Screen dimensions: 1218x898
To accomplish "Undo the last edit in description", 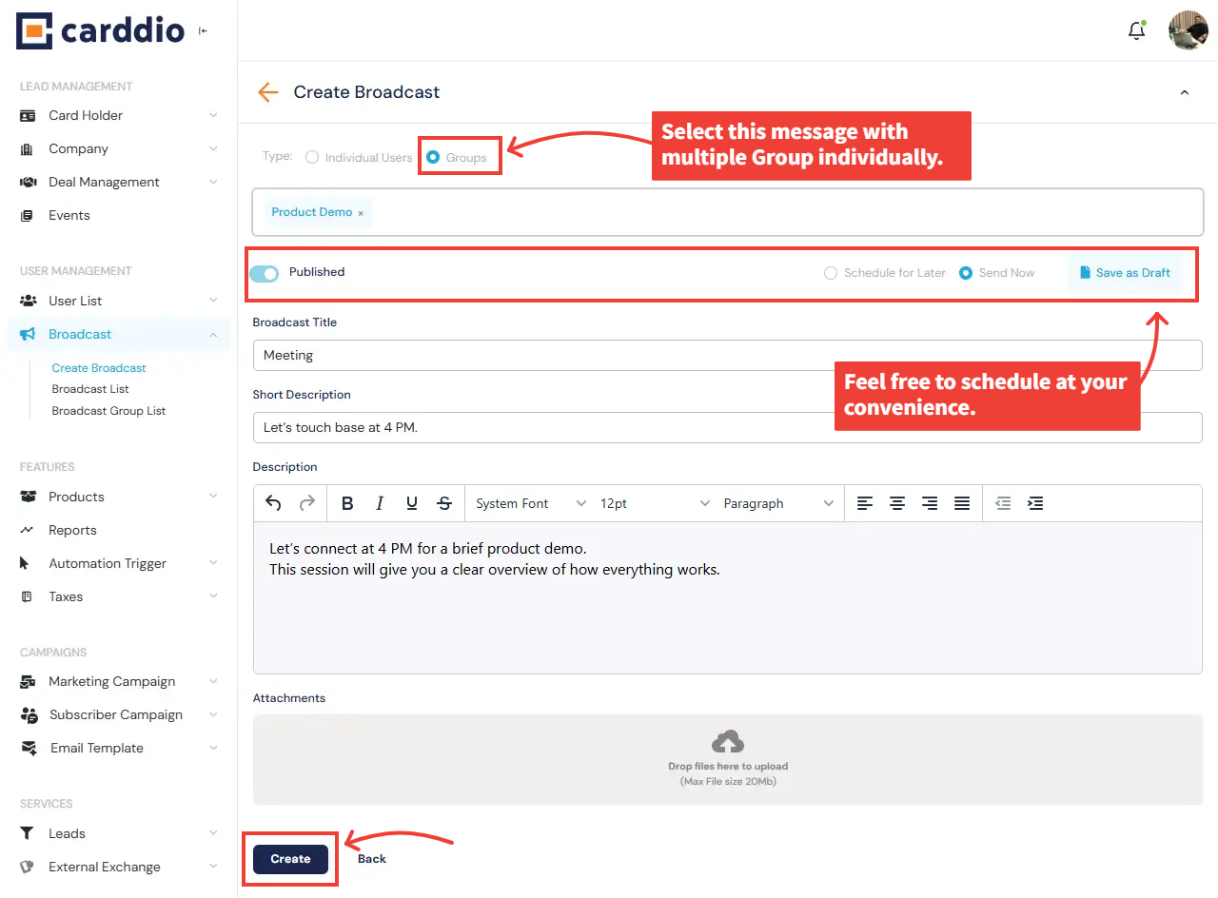I will tap(273, 502).
